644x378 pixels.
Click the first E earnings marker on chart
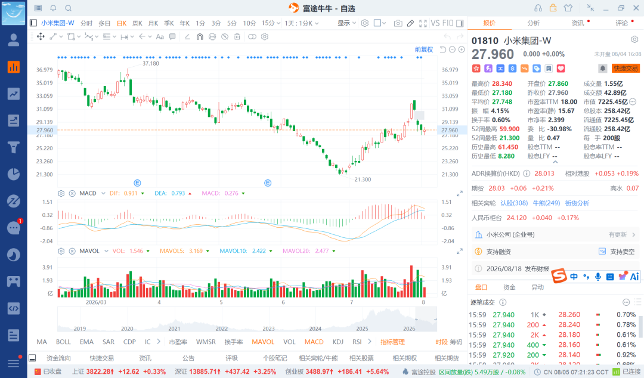tap(137, 183)
